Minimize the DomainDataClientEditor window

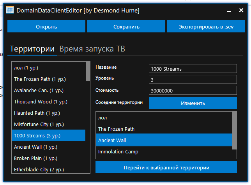coord(228,11)
